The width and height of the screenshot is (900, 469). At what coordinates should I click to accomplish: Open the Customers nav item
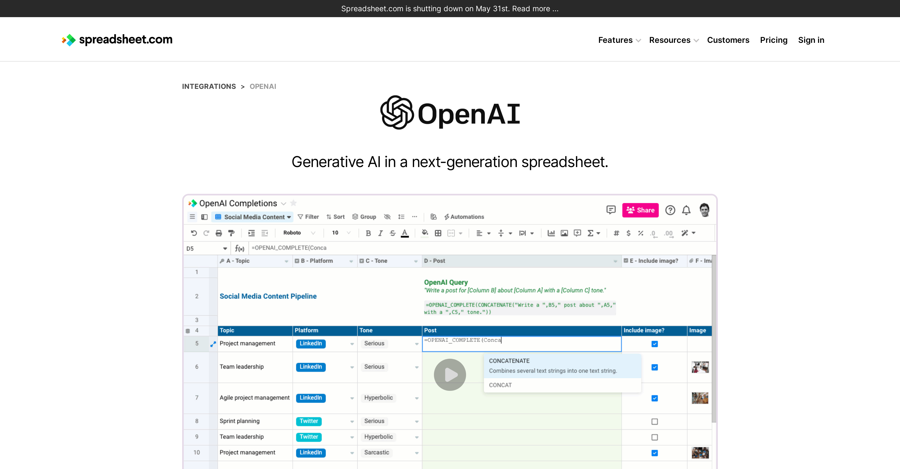point(728,40)
